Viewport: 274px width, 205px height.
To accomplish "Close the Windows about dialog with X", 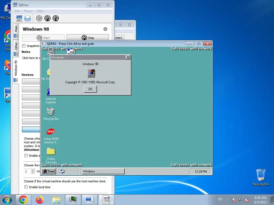I will [128, 57].
